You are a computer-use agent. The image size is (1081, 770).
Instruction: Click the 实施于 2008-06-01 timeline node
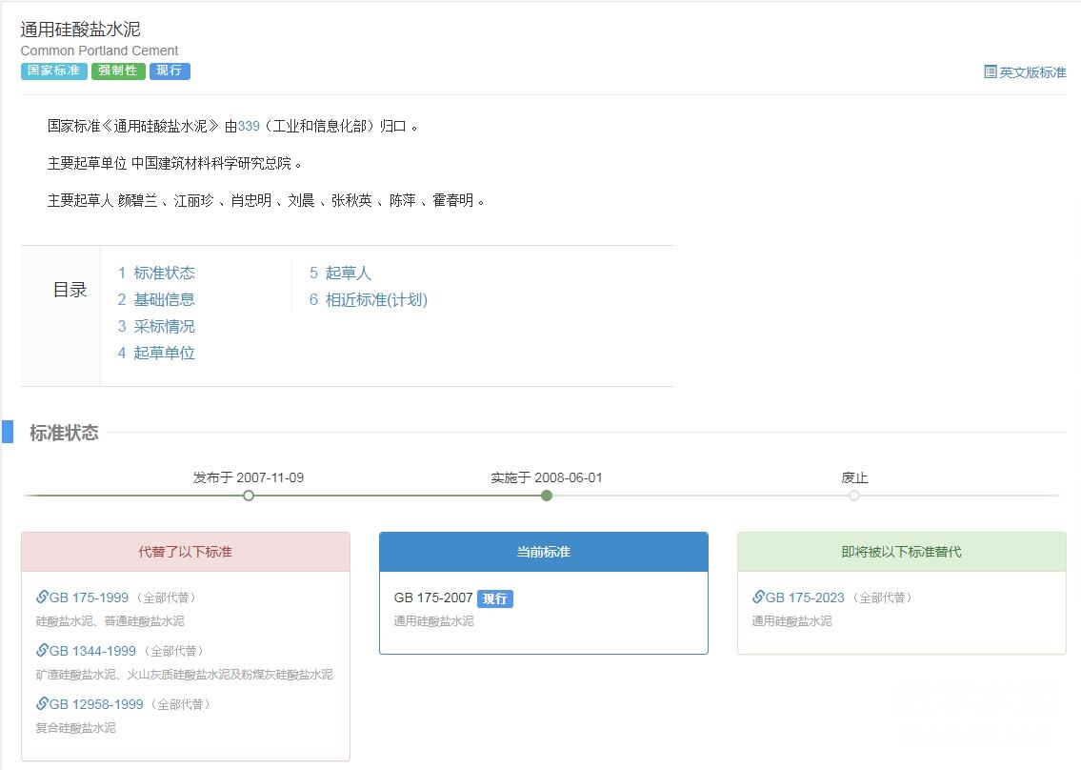click(x=547, y=496)
